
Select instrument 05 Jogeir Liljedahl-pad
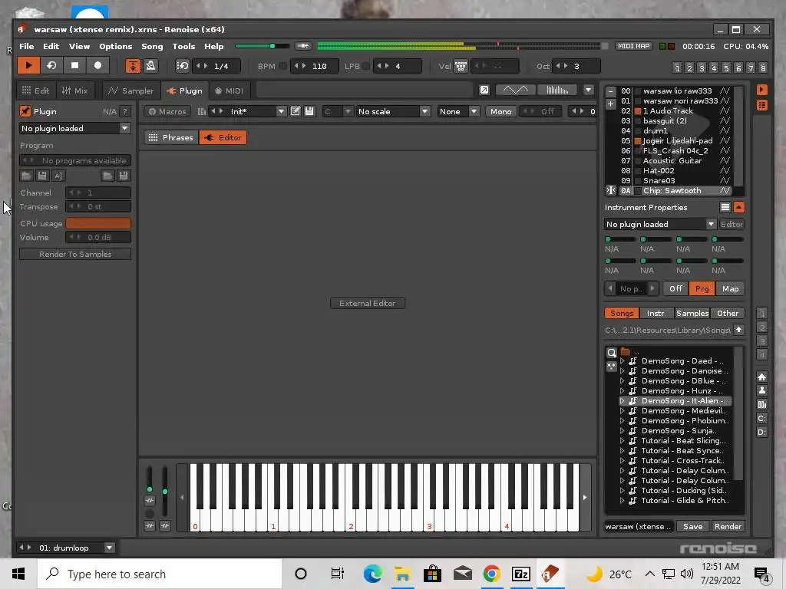[674, 141]
